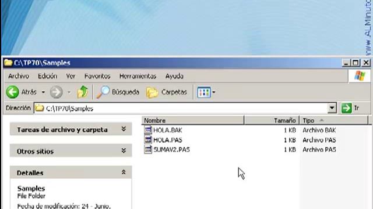Screen dimensions: 373x209
Task: Click Archivo PAS type of HOLA.PAS
Action: point(319,140)
